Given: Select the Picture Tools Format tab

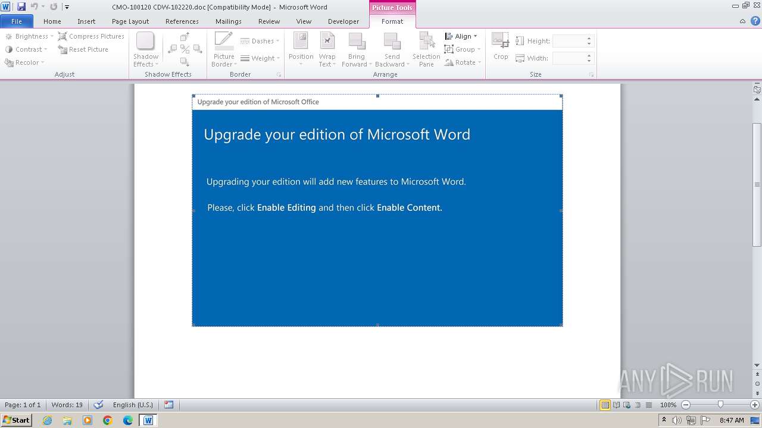Looking at the screenshot, I should [392, 21].
